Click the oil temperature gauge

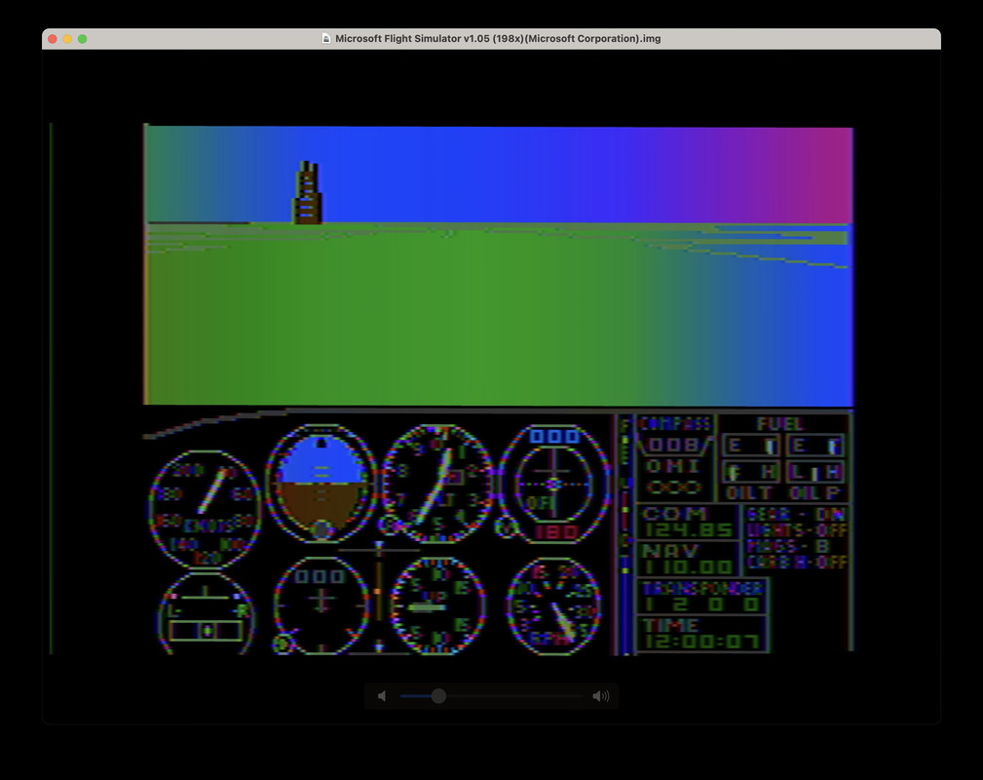[x=750, y=471]
